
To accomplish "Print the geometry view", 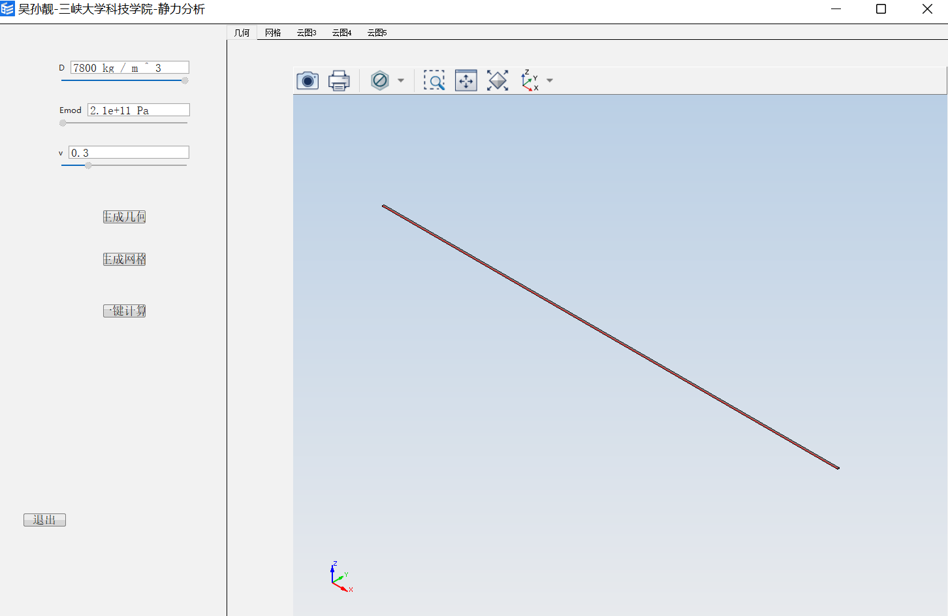I will pos(339,80).
